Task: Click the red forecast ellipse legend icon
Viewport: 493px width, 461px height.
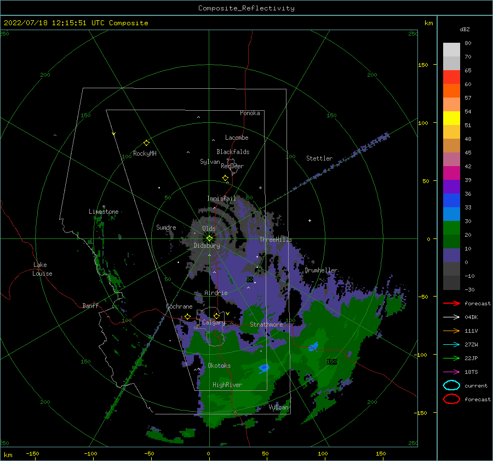Action: (x=451, y=399)
